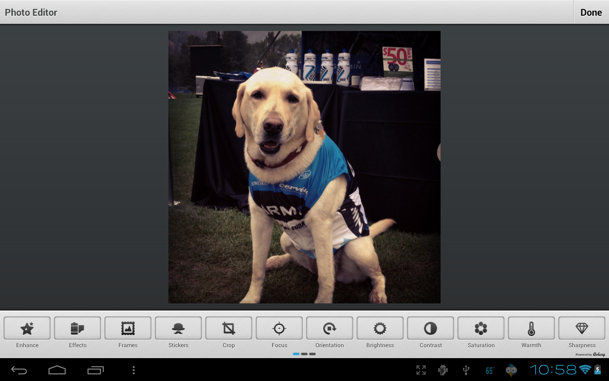Open the Effects tool
The height and width of the screenshot is (381, 609).
tap(78, 328)
